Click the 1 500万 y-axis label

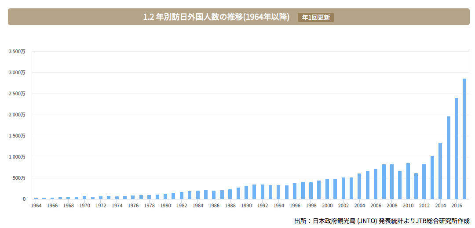click(x=17, y=136)
